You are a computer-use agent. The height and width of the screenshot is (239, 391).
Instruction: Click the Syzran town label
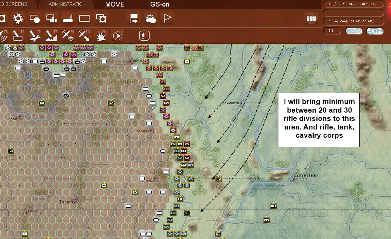click(258, 178)
